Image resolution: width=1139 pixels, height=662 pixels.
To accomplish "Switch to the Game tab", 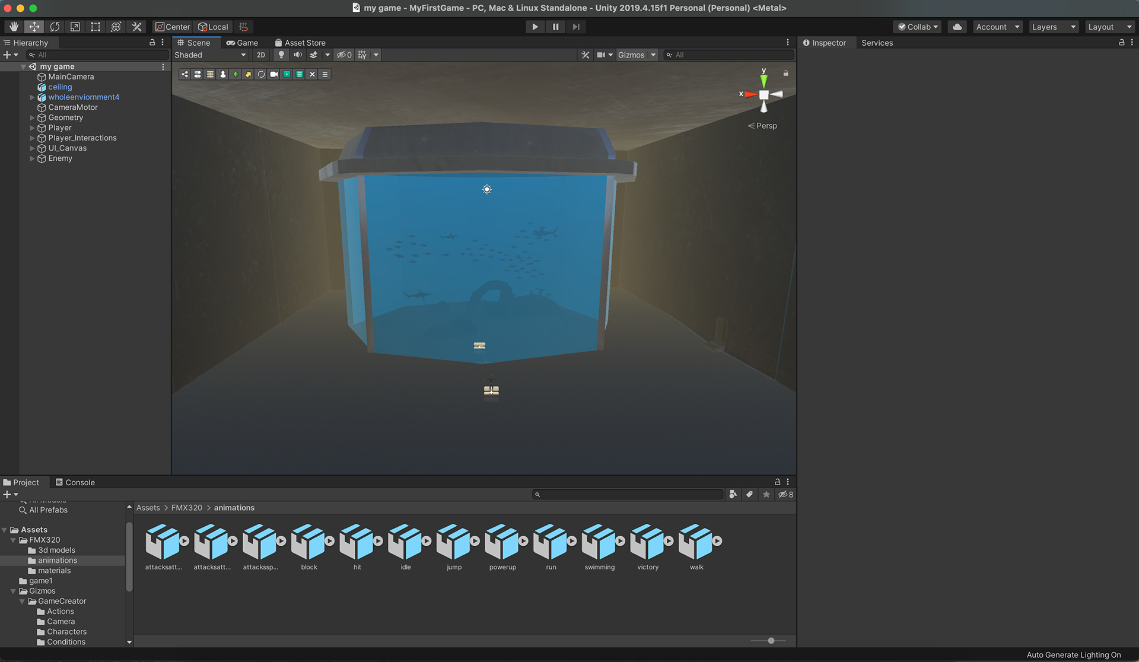I will (242, 43).
